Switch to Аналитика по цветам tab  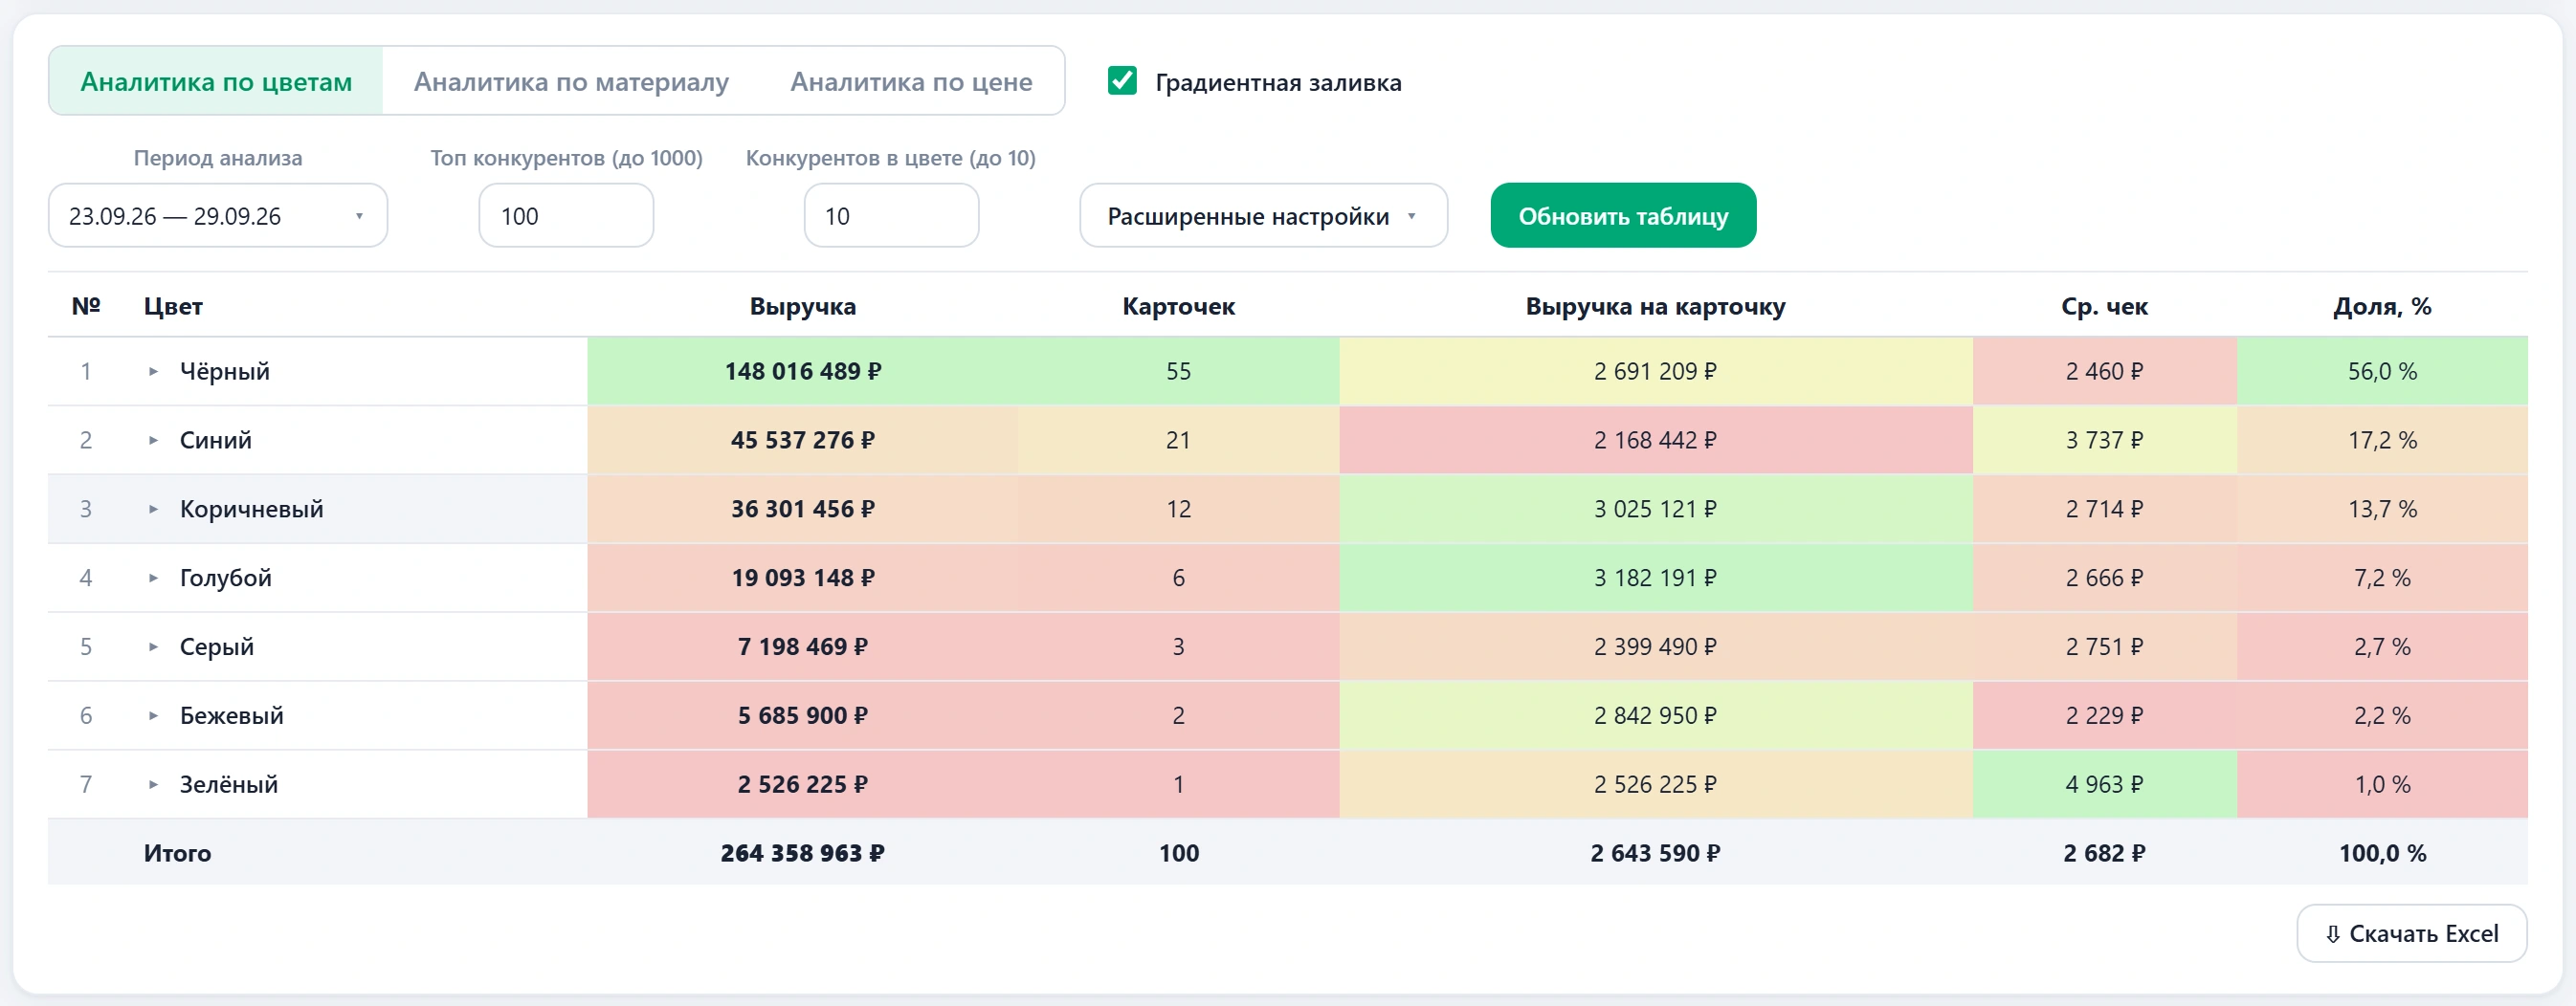click(216, 81)
